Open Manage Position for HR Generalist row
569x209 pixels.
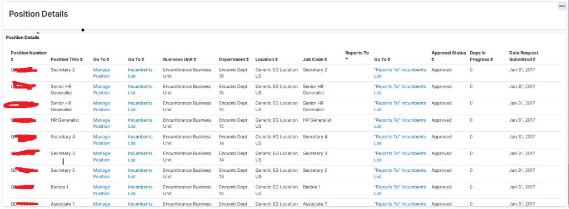102,123
